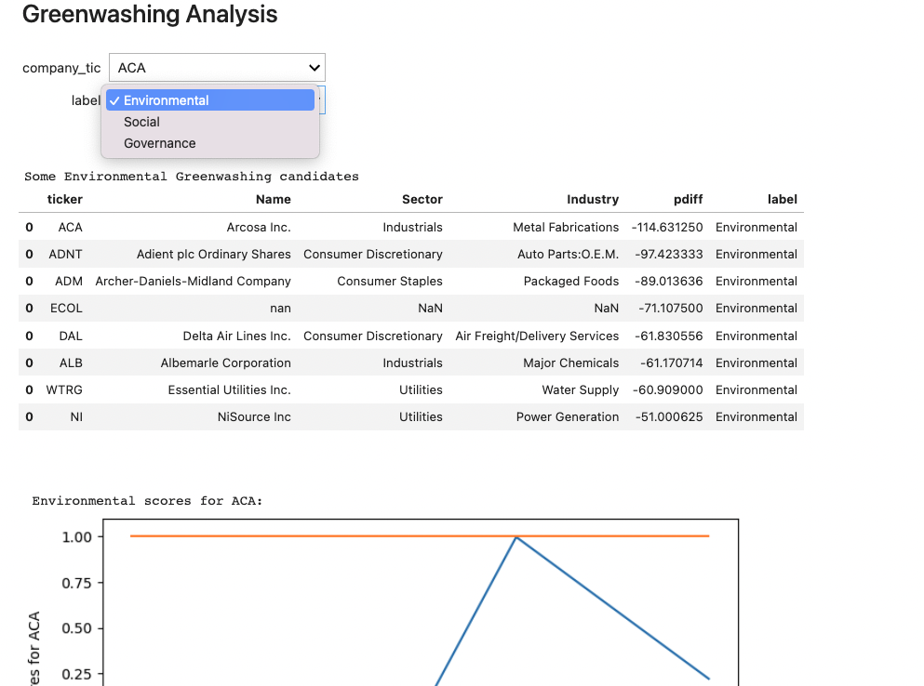Click ACA ticker cell
Image resolution: width=924 pixels, height=686 pixels.
coord(70,228)
